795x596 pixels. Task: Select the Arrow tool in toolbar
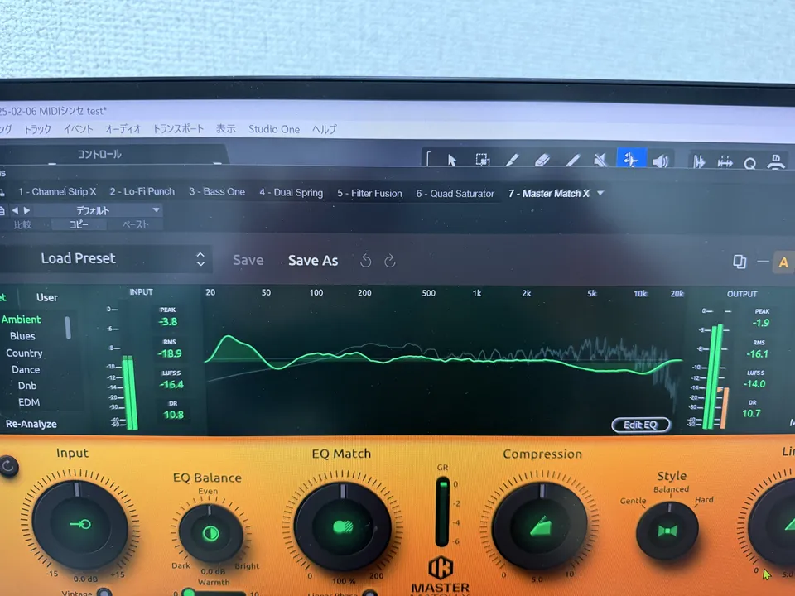click(452, 161)
